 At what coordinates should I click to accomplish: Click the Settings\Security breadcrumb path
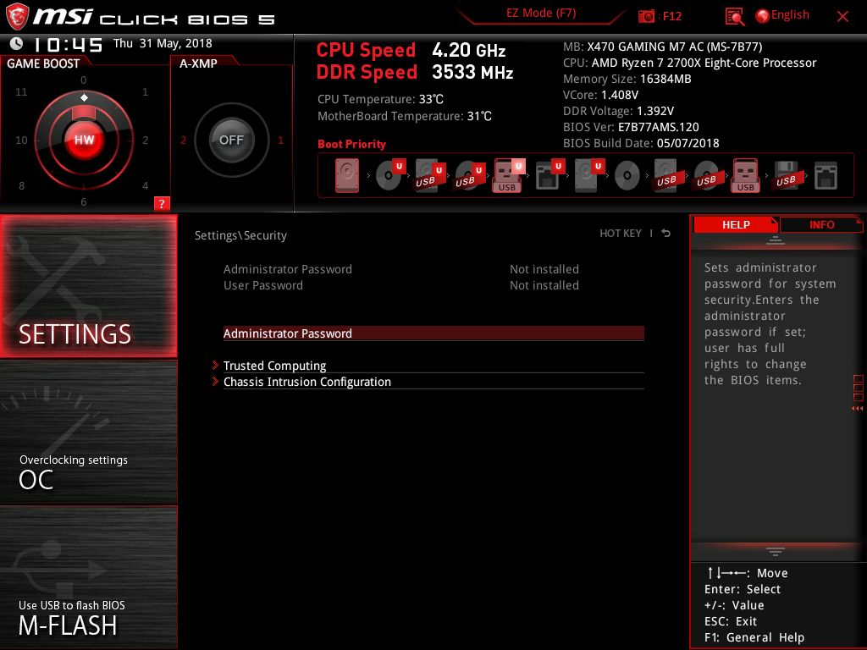(x=240, y=235)
